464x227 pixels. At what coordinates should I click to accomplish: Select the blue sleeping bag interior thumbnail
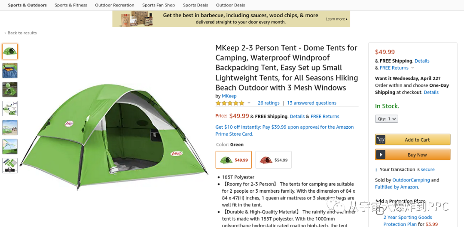pyautogui.click(x=10, y=70)
